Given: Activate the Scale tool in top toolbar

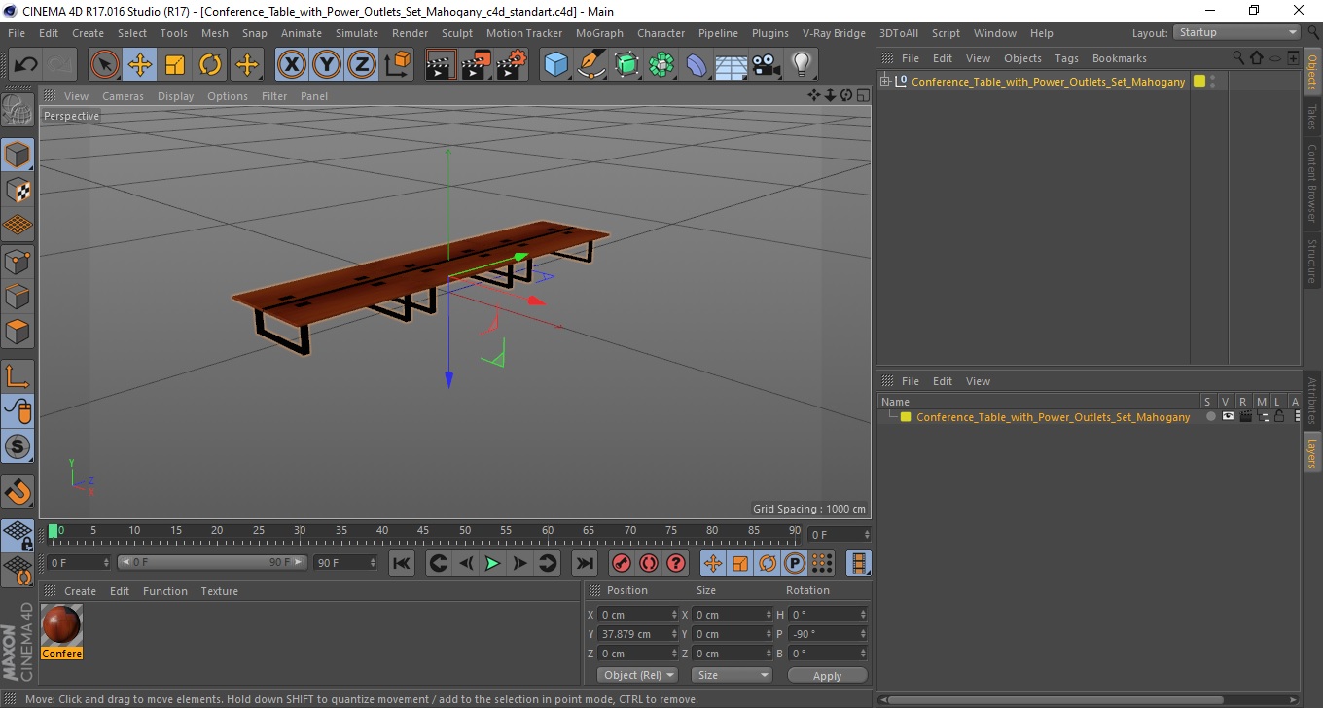Looking at the screenshot, I should (x=175, y=65).
